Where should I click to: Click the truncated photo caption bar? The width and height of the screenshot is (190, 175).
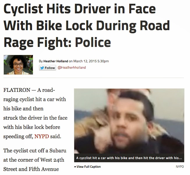(x=129, y=158)
